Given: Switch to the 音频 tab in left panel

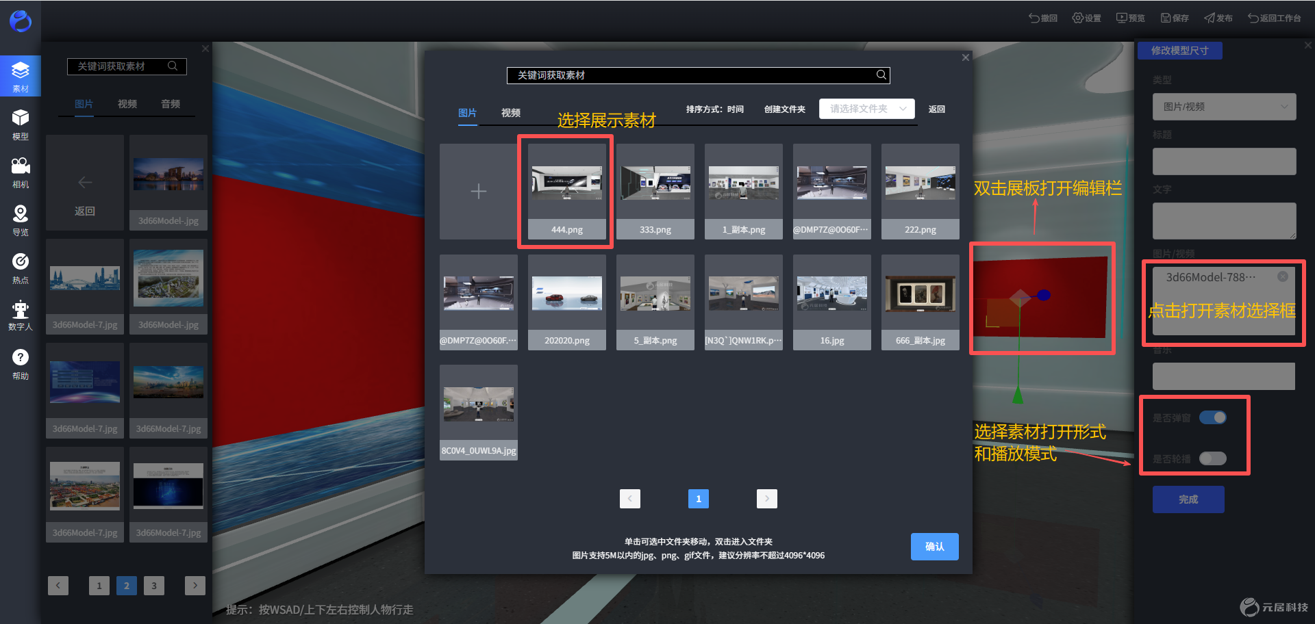Looking at the screenshot, I should point(171,104).
